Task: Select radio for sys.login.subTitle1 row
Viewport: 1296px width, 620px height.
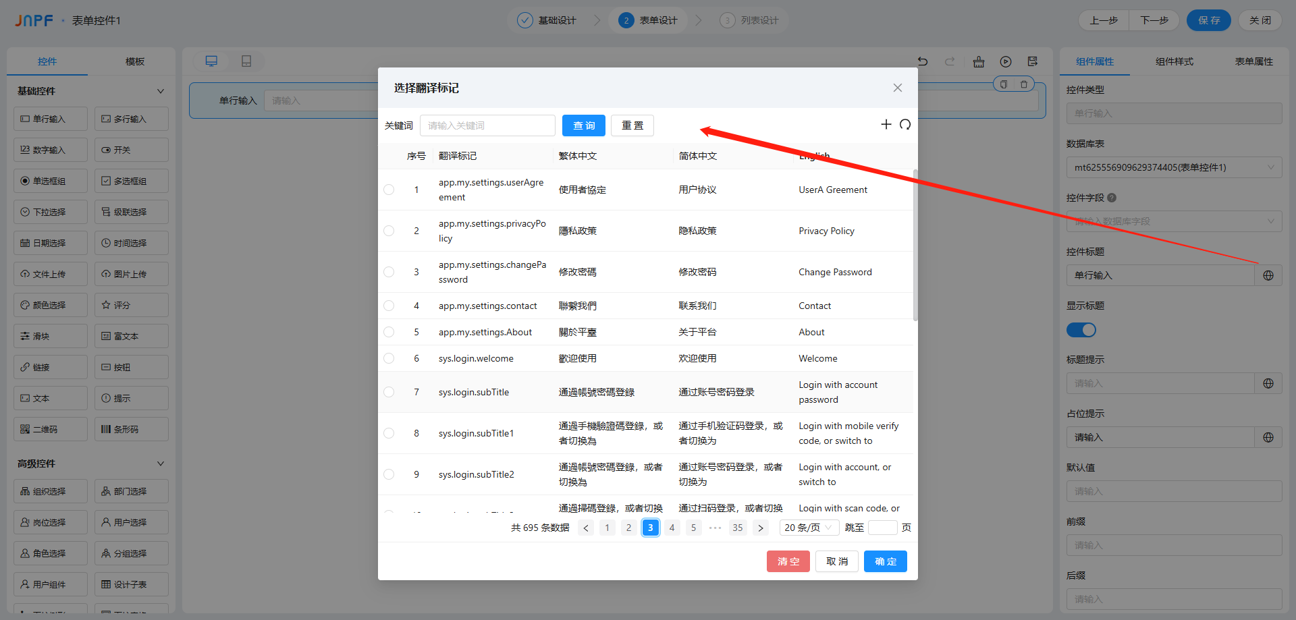Action: click(389, 433)
